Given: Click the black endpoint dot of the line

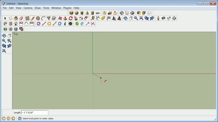Looking at the screenshot, I should (101, 78).
